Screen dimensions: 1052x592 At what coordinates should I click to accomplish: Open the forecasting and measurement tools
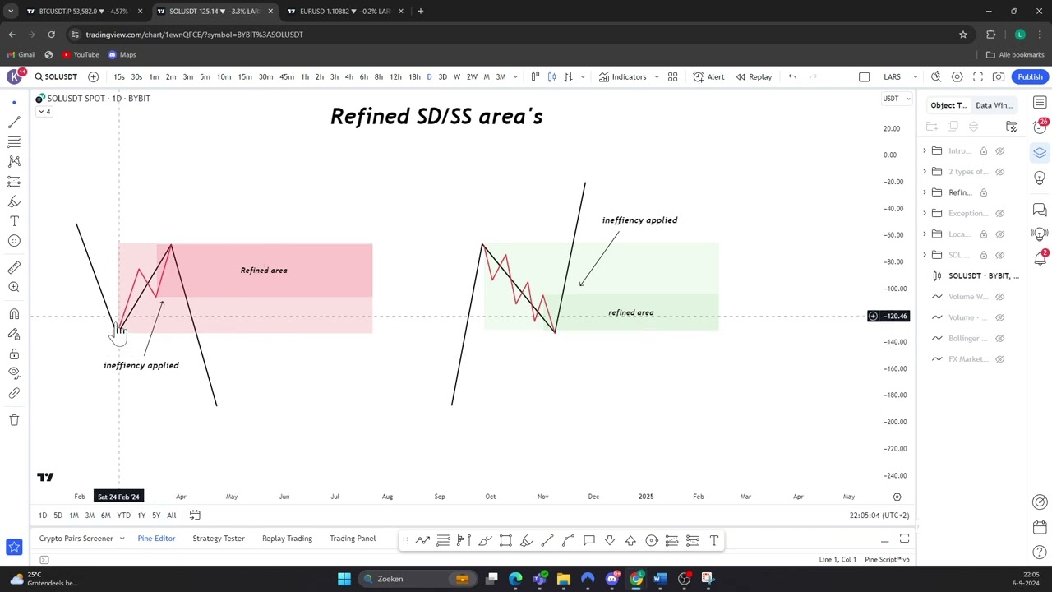[x=14, y=182]
